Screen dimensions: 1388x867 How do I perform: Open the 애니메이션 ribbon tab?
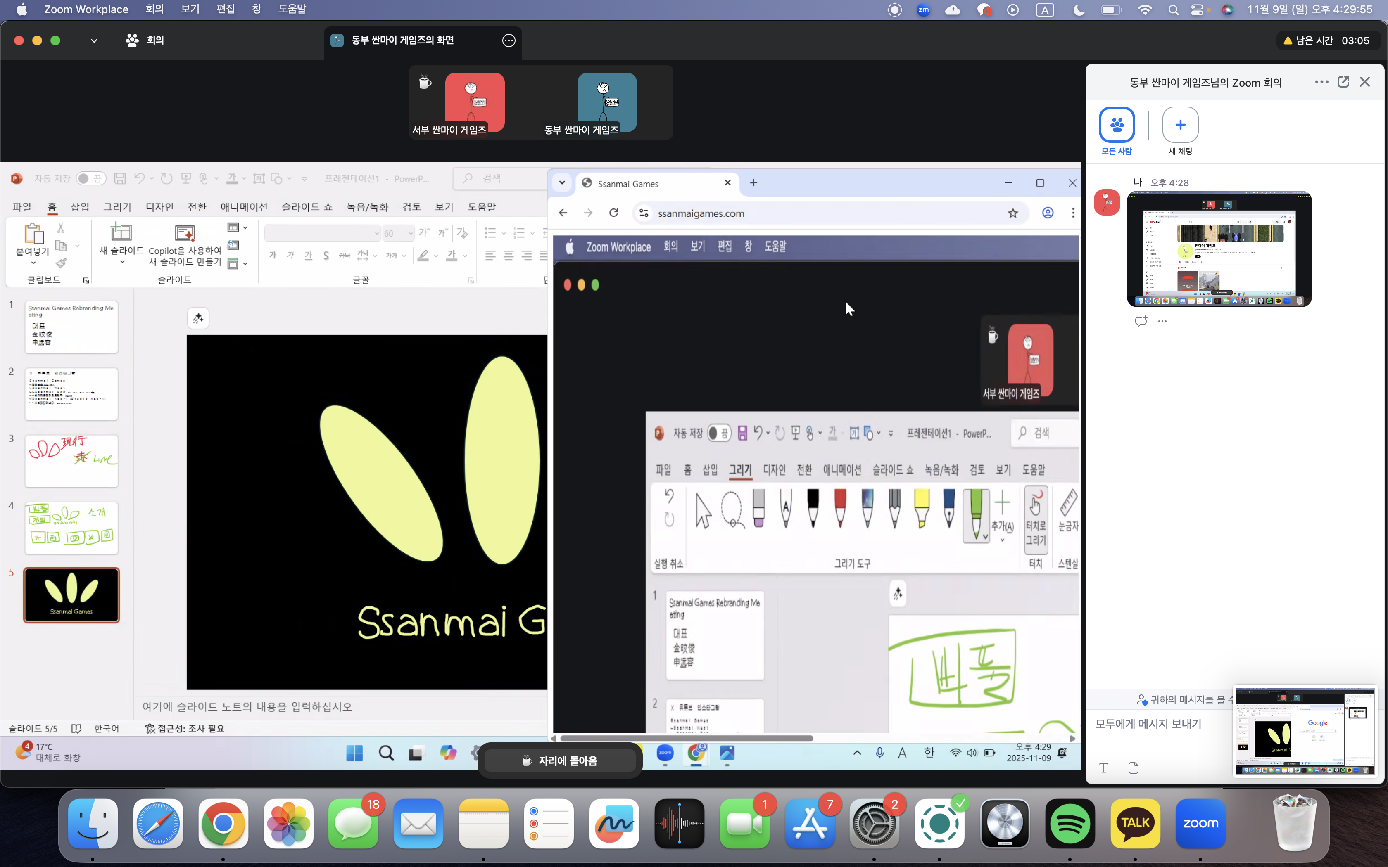tap(244, 207)
